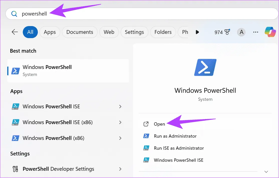This screenshot has width=279, height=178.
Task: Switch to the Web filter tab
Action: click(109, 32)
